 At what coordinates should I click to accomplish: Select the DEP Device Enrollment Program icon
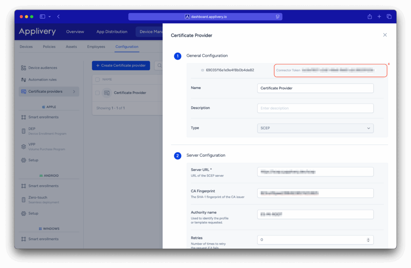(23, 131)
